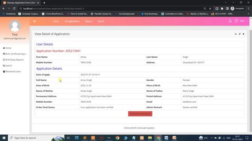252x141 pixels.
Task: Reload the page with refresh icon
Action: coord(14,9)
